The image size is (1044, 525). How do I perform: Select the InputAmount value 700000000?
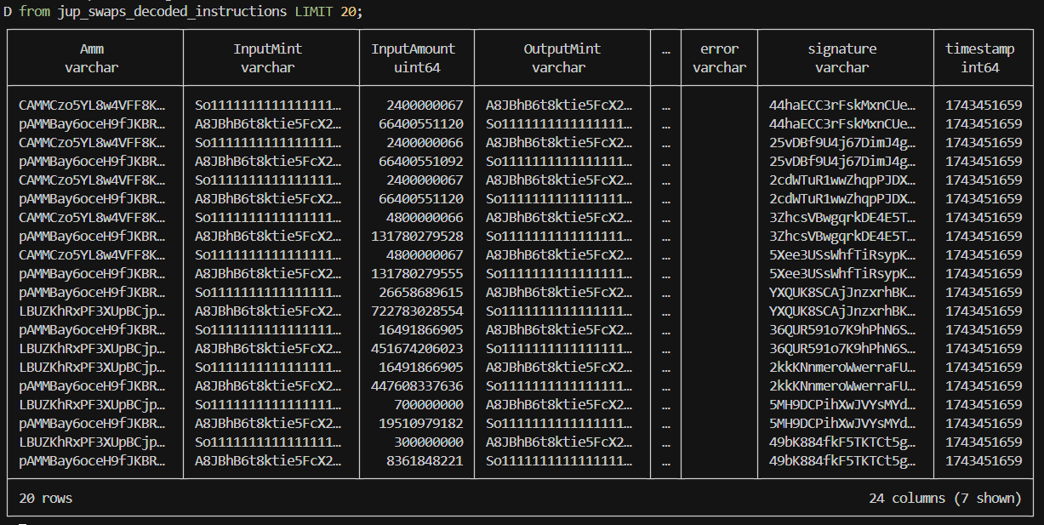429,404
